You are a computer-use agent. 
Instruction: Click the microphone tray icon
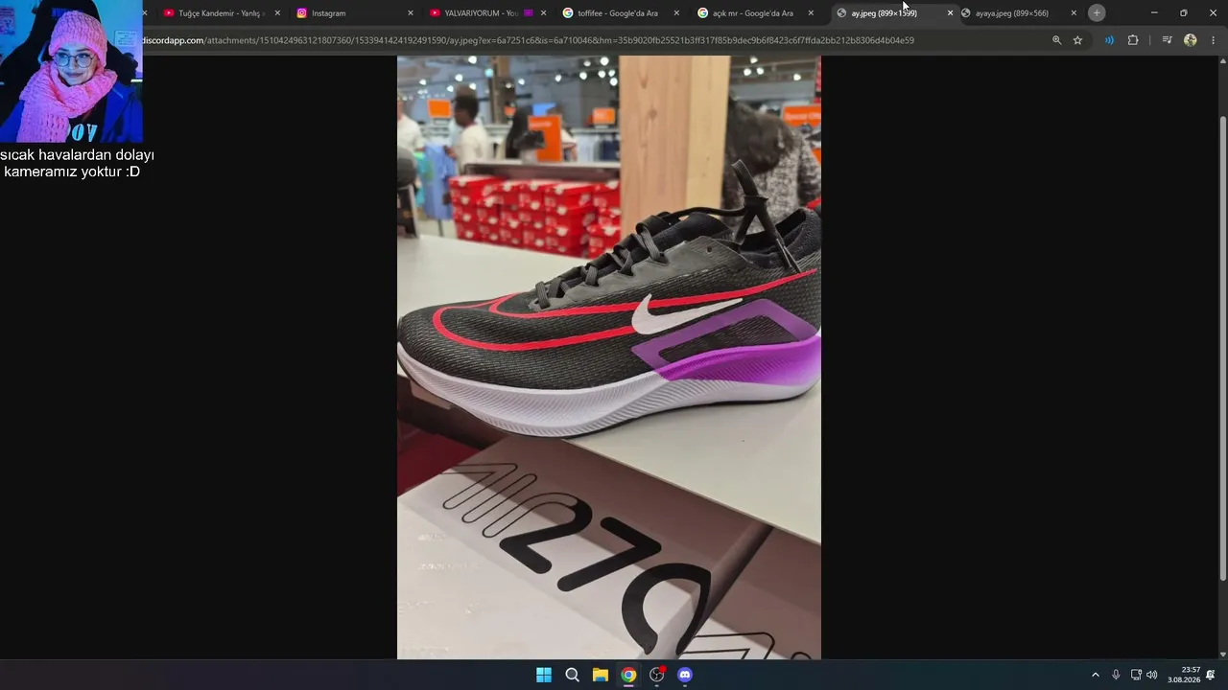pos(1116,675)
